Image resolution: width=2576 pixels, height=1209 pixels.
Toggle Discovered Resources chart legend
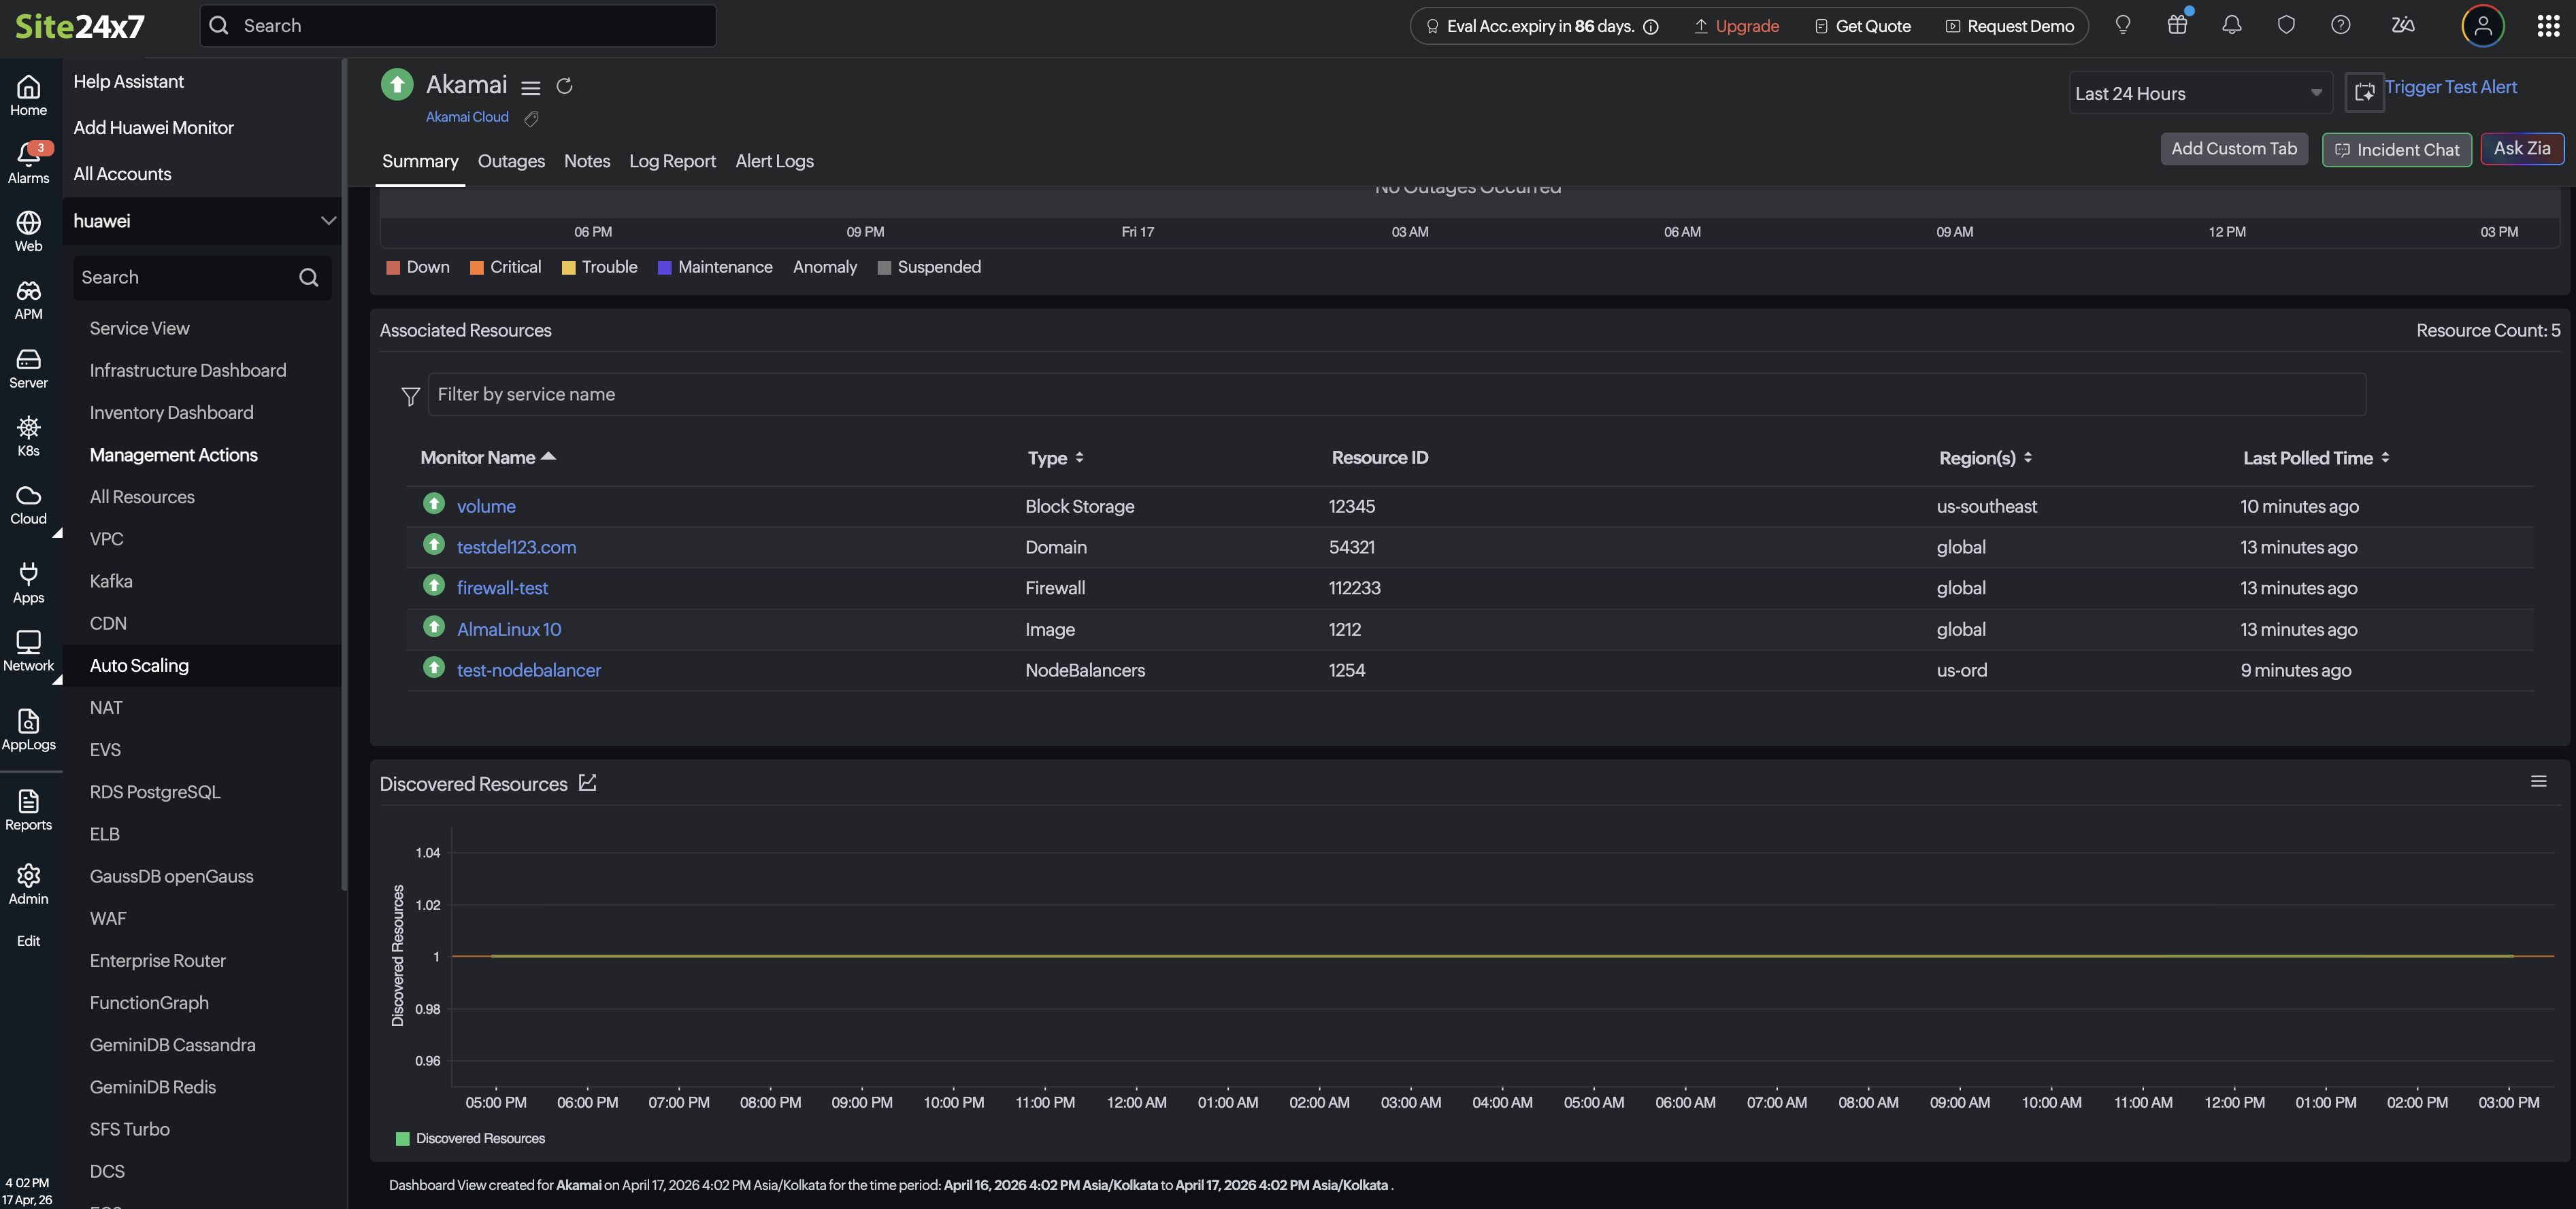point(470,1138)
